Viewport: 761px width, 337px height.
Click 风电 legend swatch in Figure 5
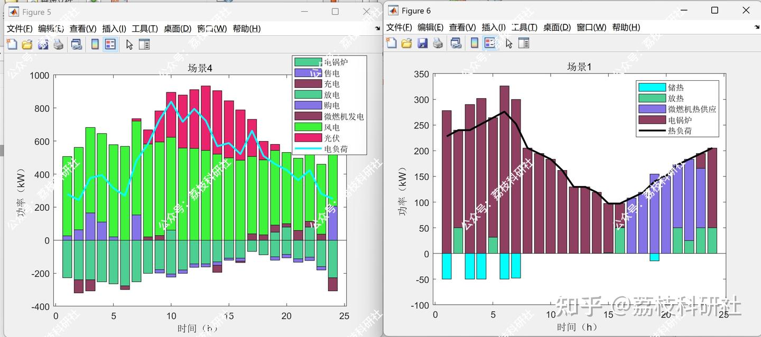click(x=308, y=127)
